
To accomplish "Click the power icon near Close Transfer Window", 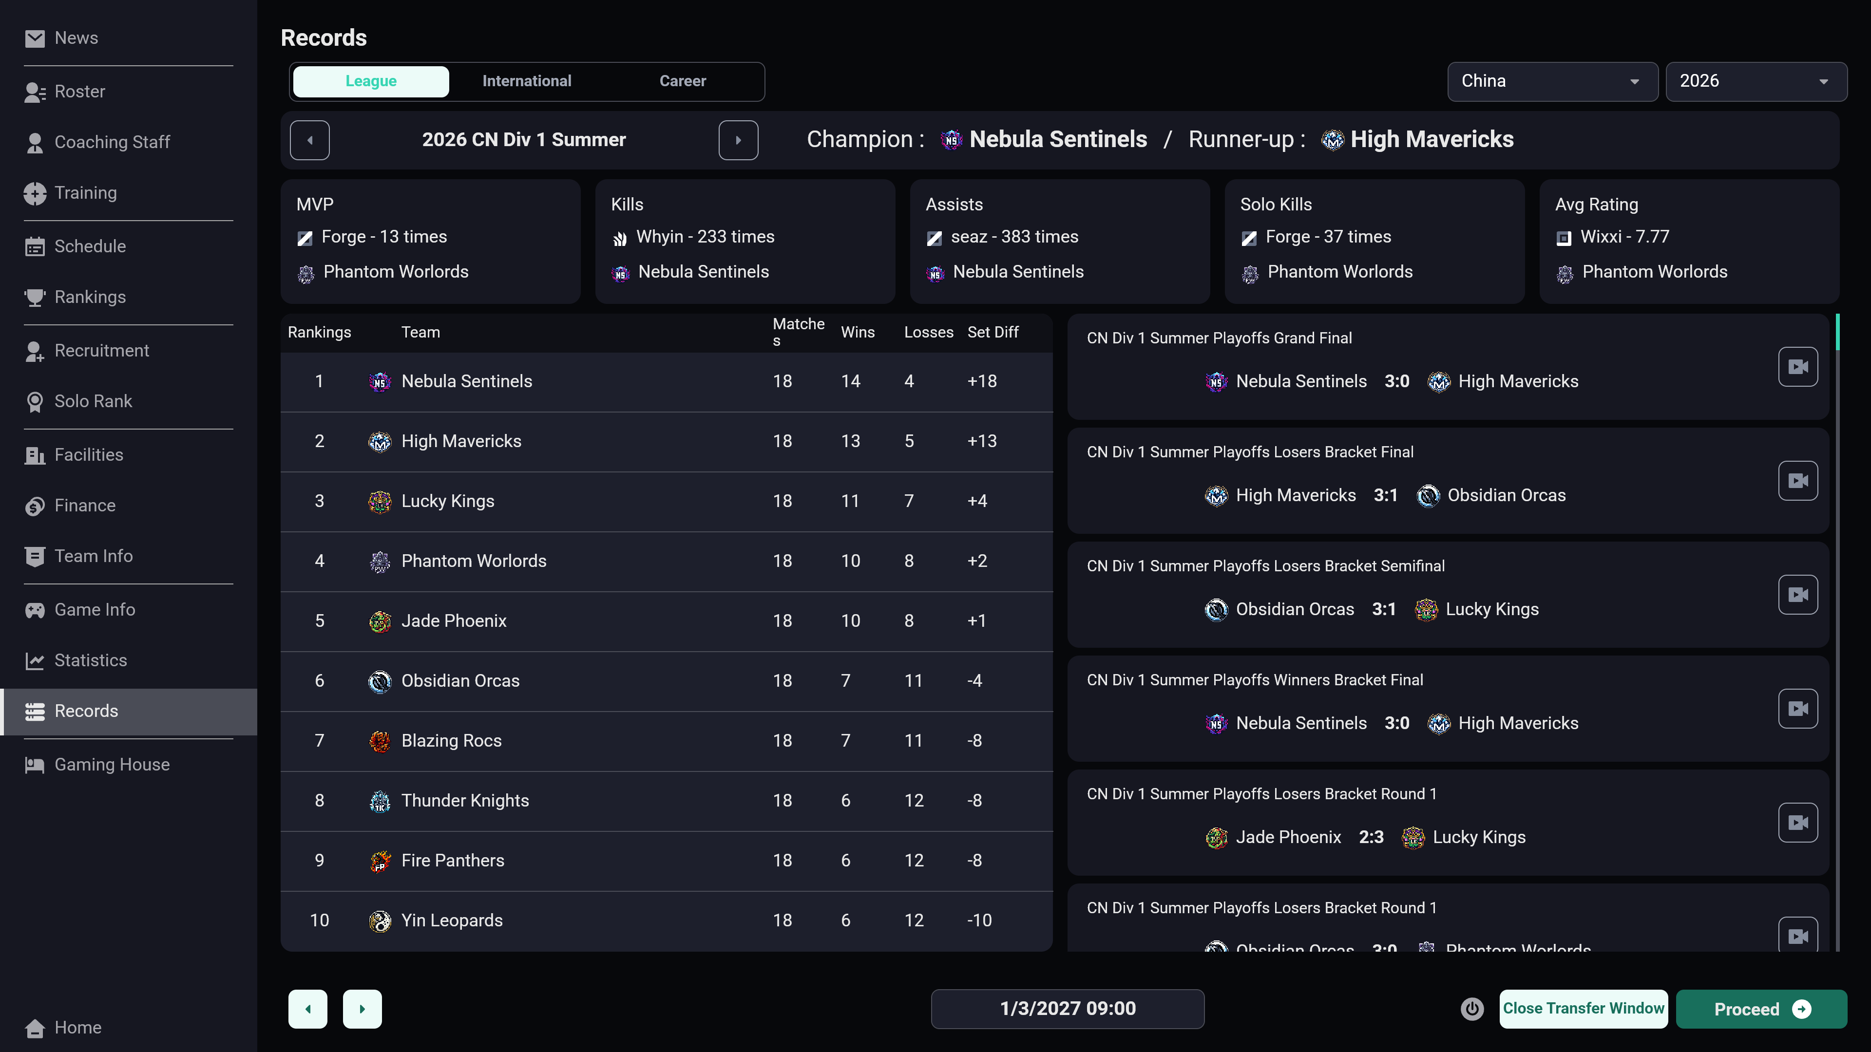I will tap(1471, 1009).
